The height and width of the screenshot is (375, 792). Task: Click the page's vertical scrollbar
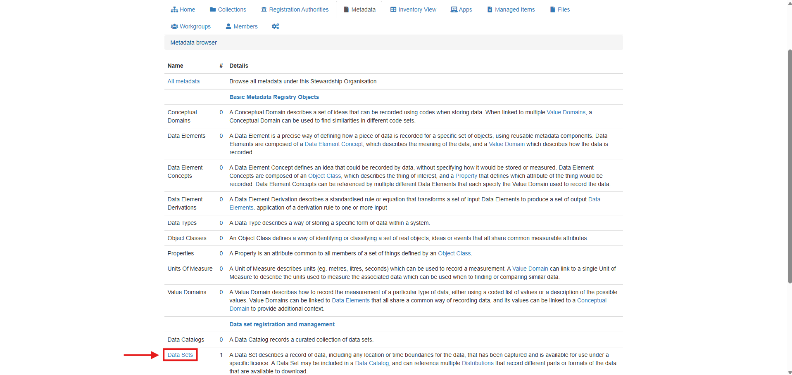790,165
